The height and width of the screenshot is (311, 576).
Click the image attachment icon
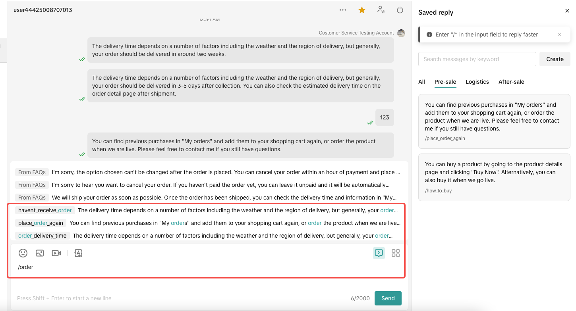(x=40, y=253)
